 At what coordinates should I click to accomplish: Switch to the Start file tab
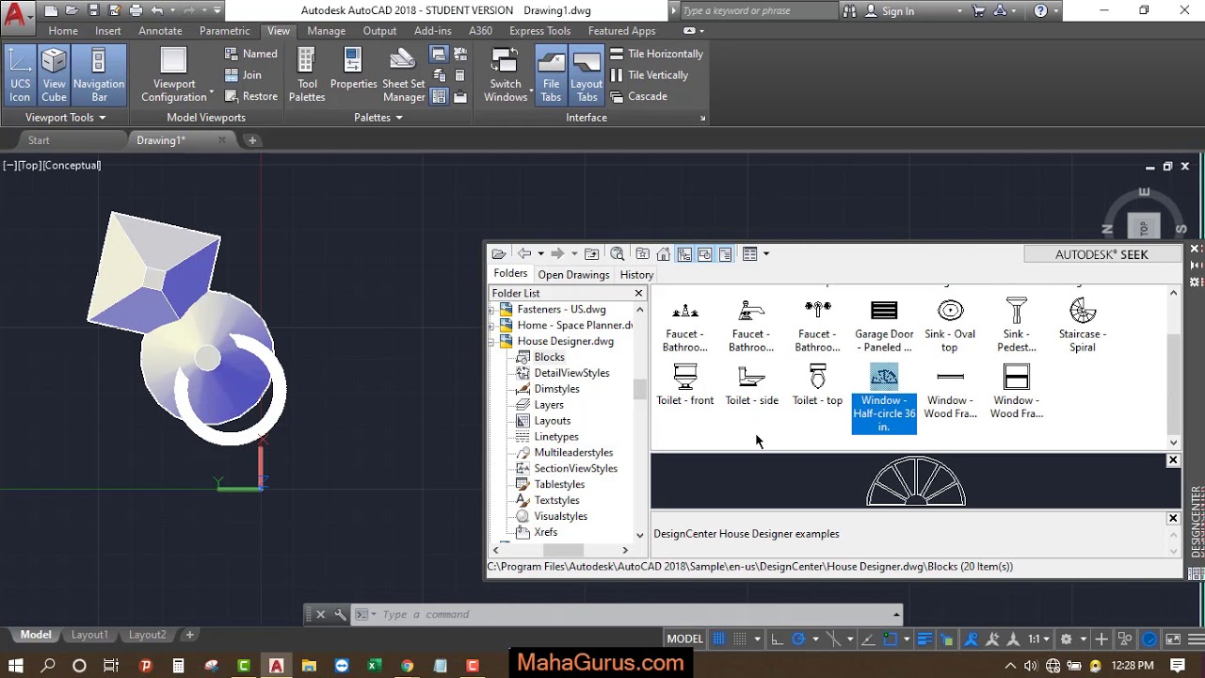click(x=39, y=140)
